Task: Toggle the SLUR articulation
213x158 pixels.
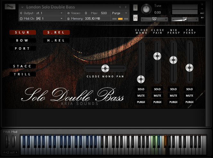Action: [x=22, y=33]
